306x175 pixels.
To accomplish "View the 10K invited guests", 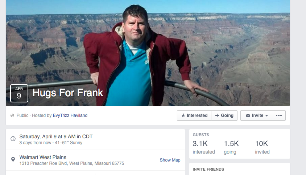I will click(x=262, y=147).
